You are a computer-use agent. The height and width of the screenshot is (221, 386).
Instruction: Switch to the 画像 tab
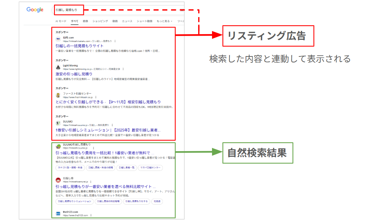pos(85,21)
